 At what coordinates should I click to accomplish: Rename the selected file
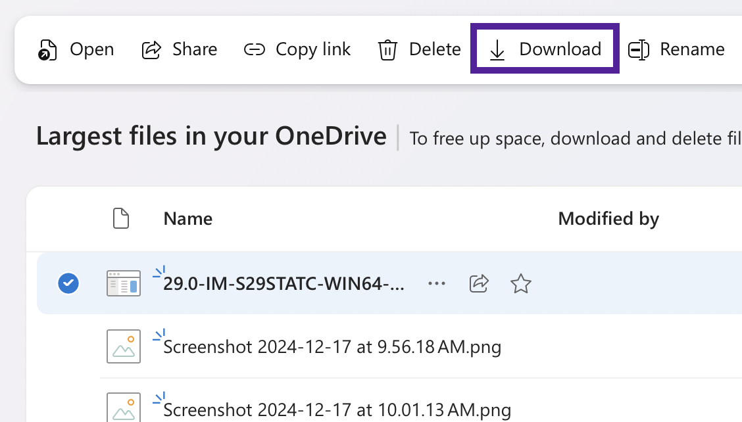676,49
